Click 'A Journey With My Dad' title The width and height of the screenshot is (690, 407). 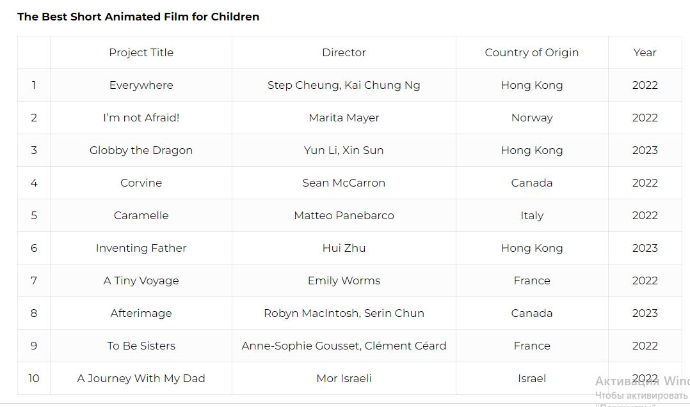point(141,378)
